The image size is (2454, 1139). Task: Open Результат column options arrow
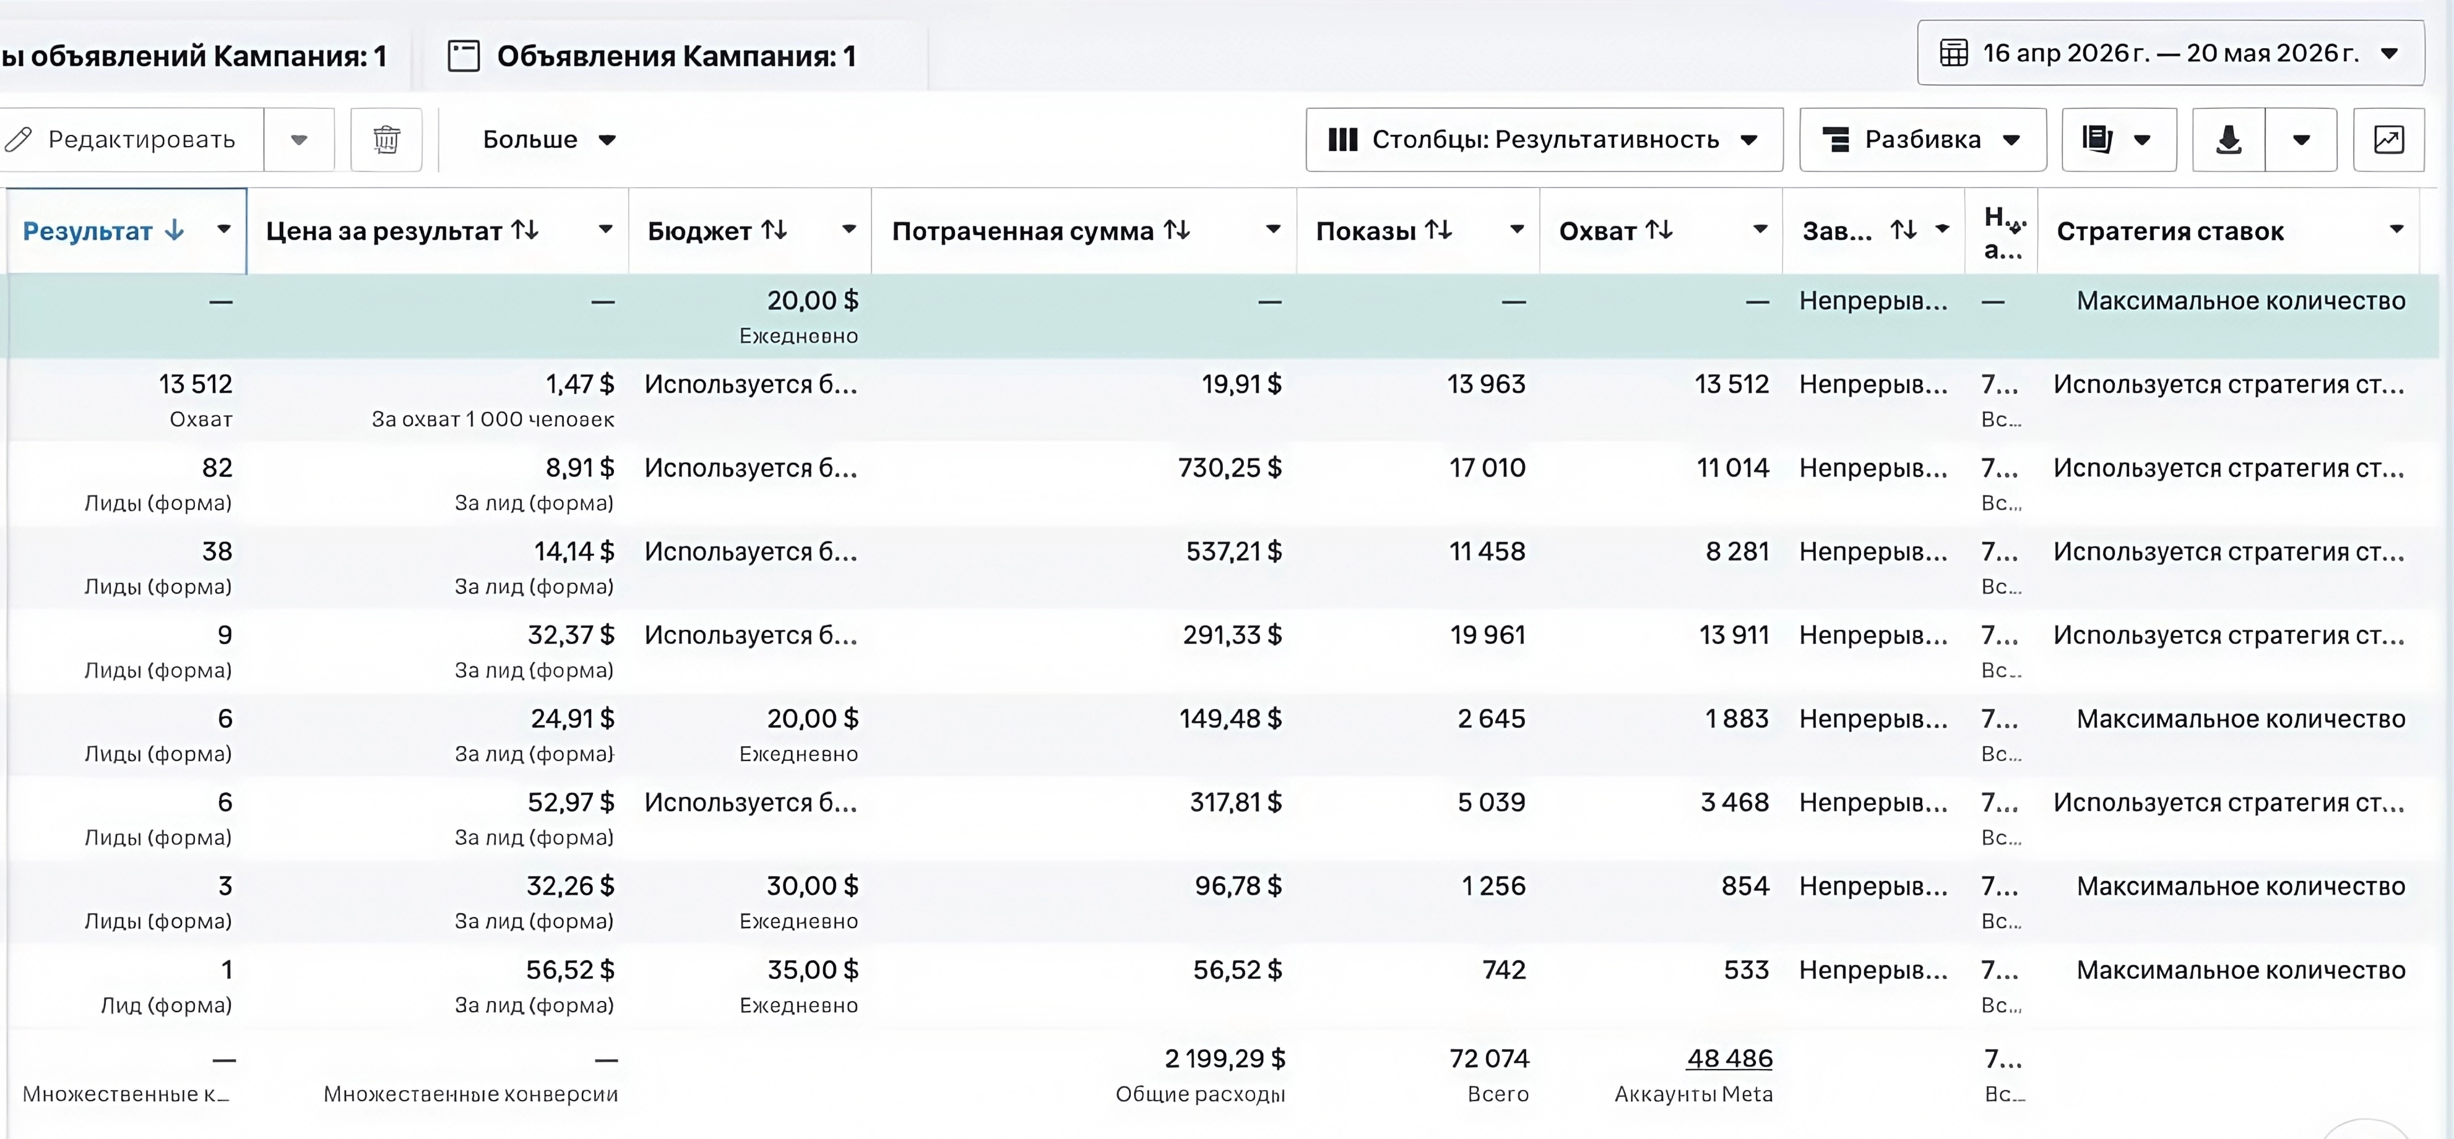224,230
